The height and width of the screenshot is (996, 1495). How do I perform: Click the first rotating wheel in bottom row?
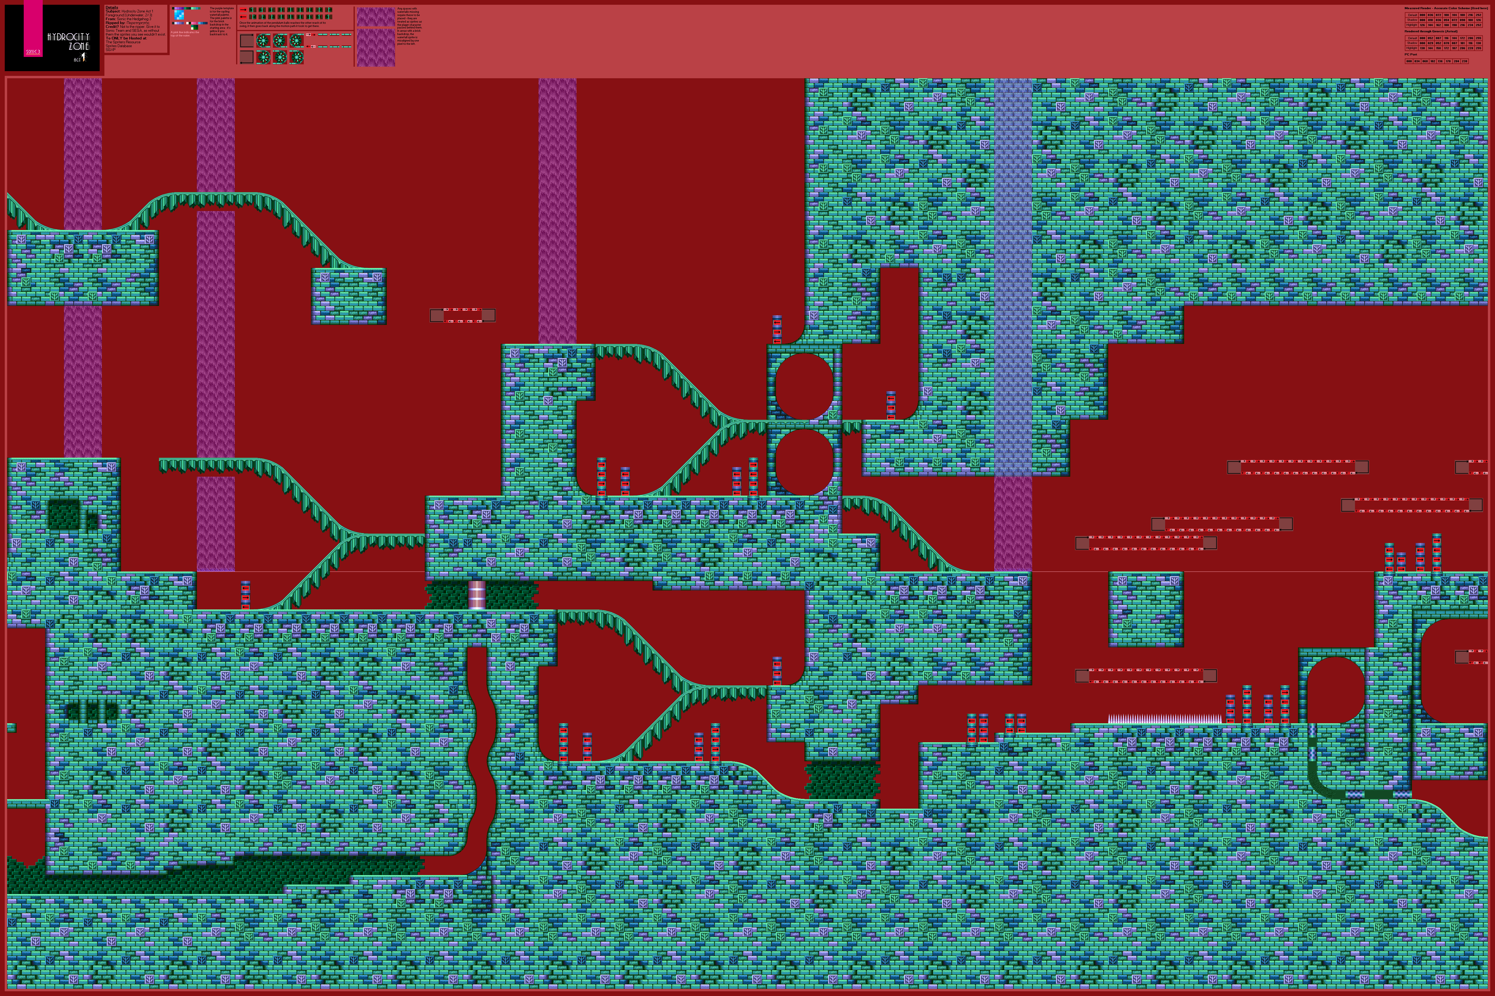[x=264, y=57]
